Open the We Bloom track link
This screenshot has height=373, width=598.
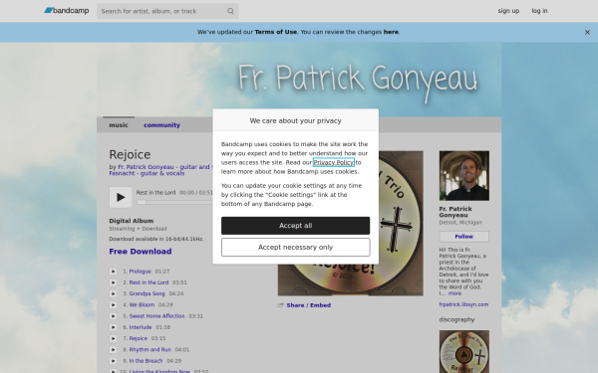pos(142,305)
